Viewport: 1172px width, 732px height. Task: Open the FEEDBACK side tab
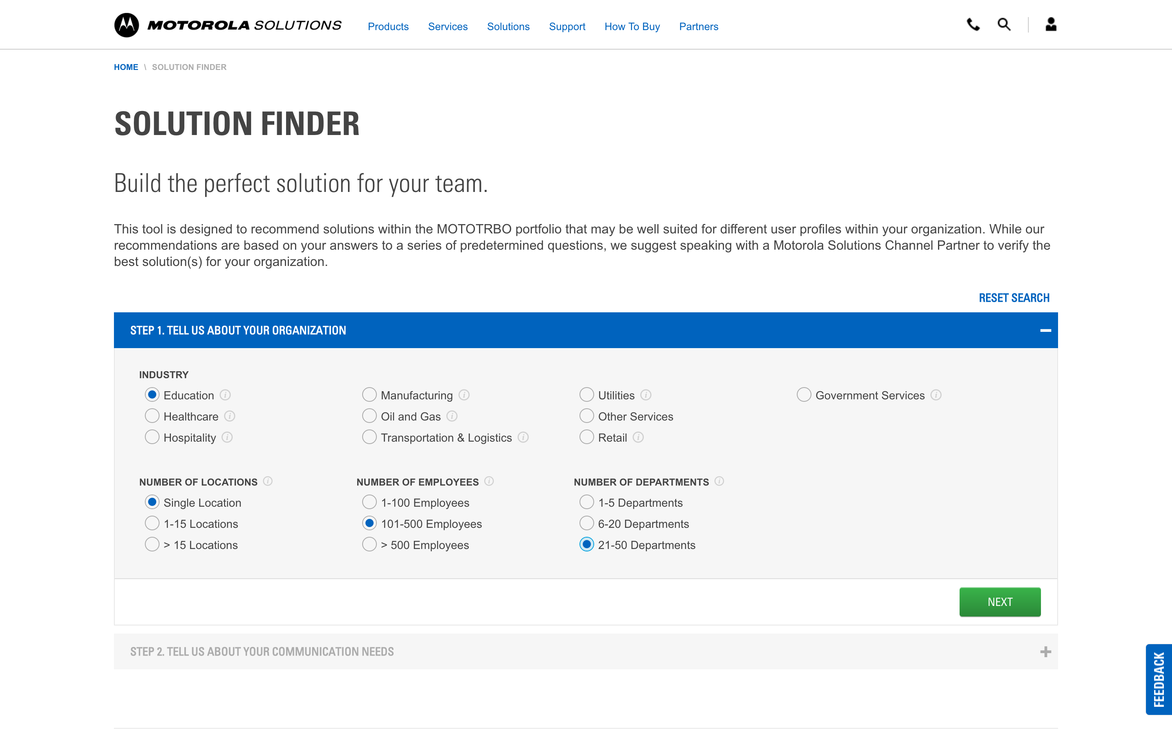[x=1159, y=679]
